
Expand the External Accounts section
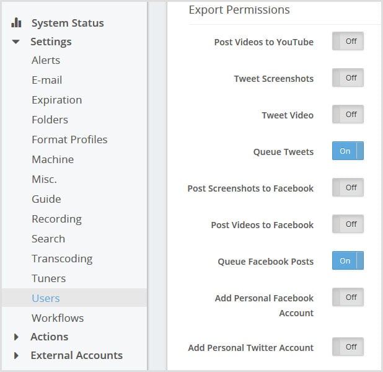tap(16, 356)
